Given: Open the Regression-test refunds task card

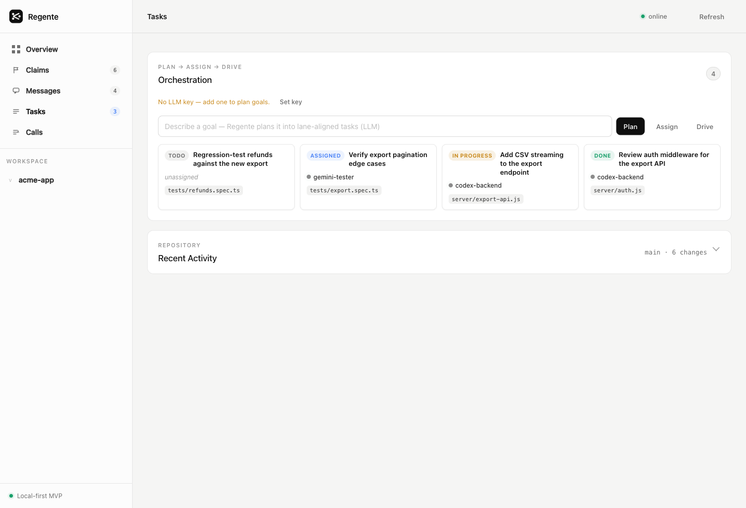Looking at the screenshot, I should tap(226, 177).
